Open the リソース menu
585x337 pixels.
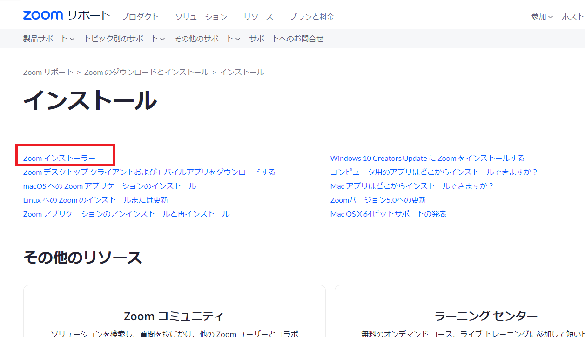[258, 17]
